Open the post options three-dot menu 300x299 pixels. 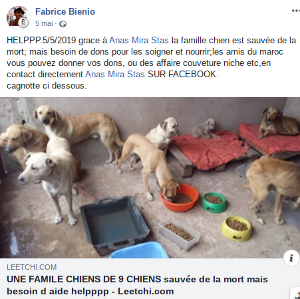coord(296,11)
